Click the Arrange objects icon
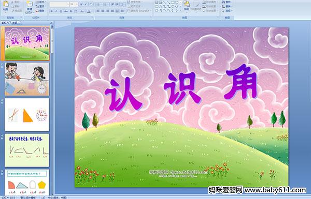Screen dimensions: 311x199 click(x=187, y=5)
